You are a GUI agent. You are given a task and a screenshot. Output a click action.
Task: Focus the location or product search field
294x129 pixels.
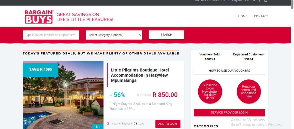click(x=51, y=35)
